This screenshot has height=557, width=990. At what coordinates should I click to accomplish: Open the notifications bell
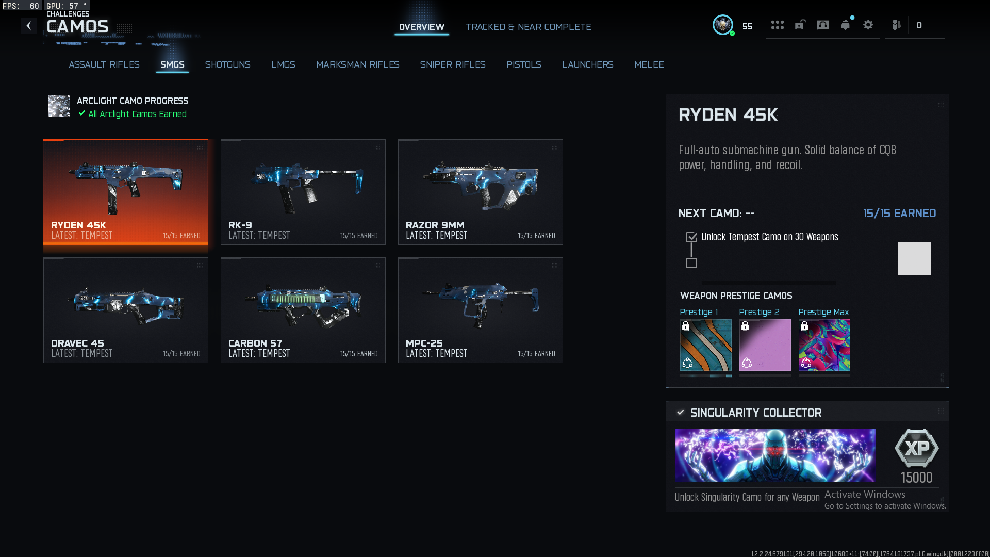click(846, 25)
